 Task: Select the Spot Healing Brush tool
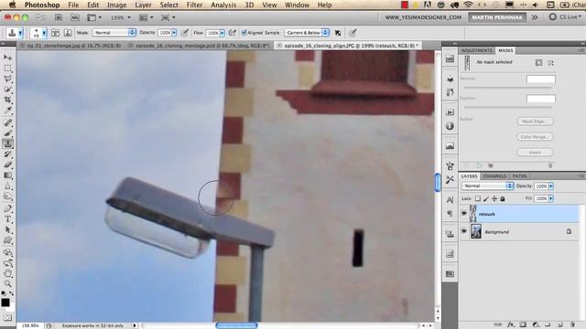pyautogui.click(x=7, y=122)
